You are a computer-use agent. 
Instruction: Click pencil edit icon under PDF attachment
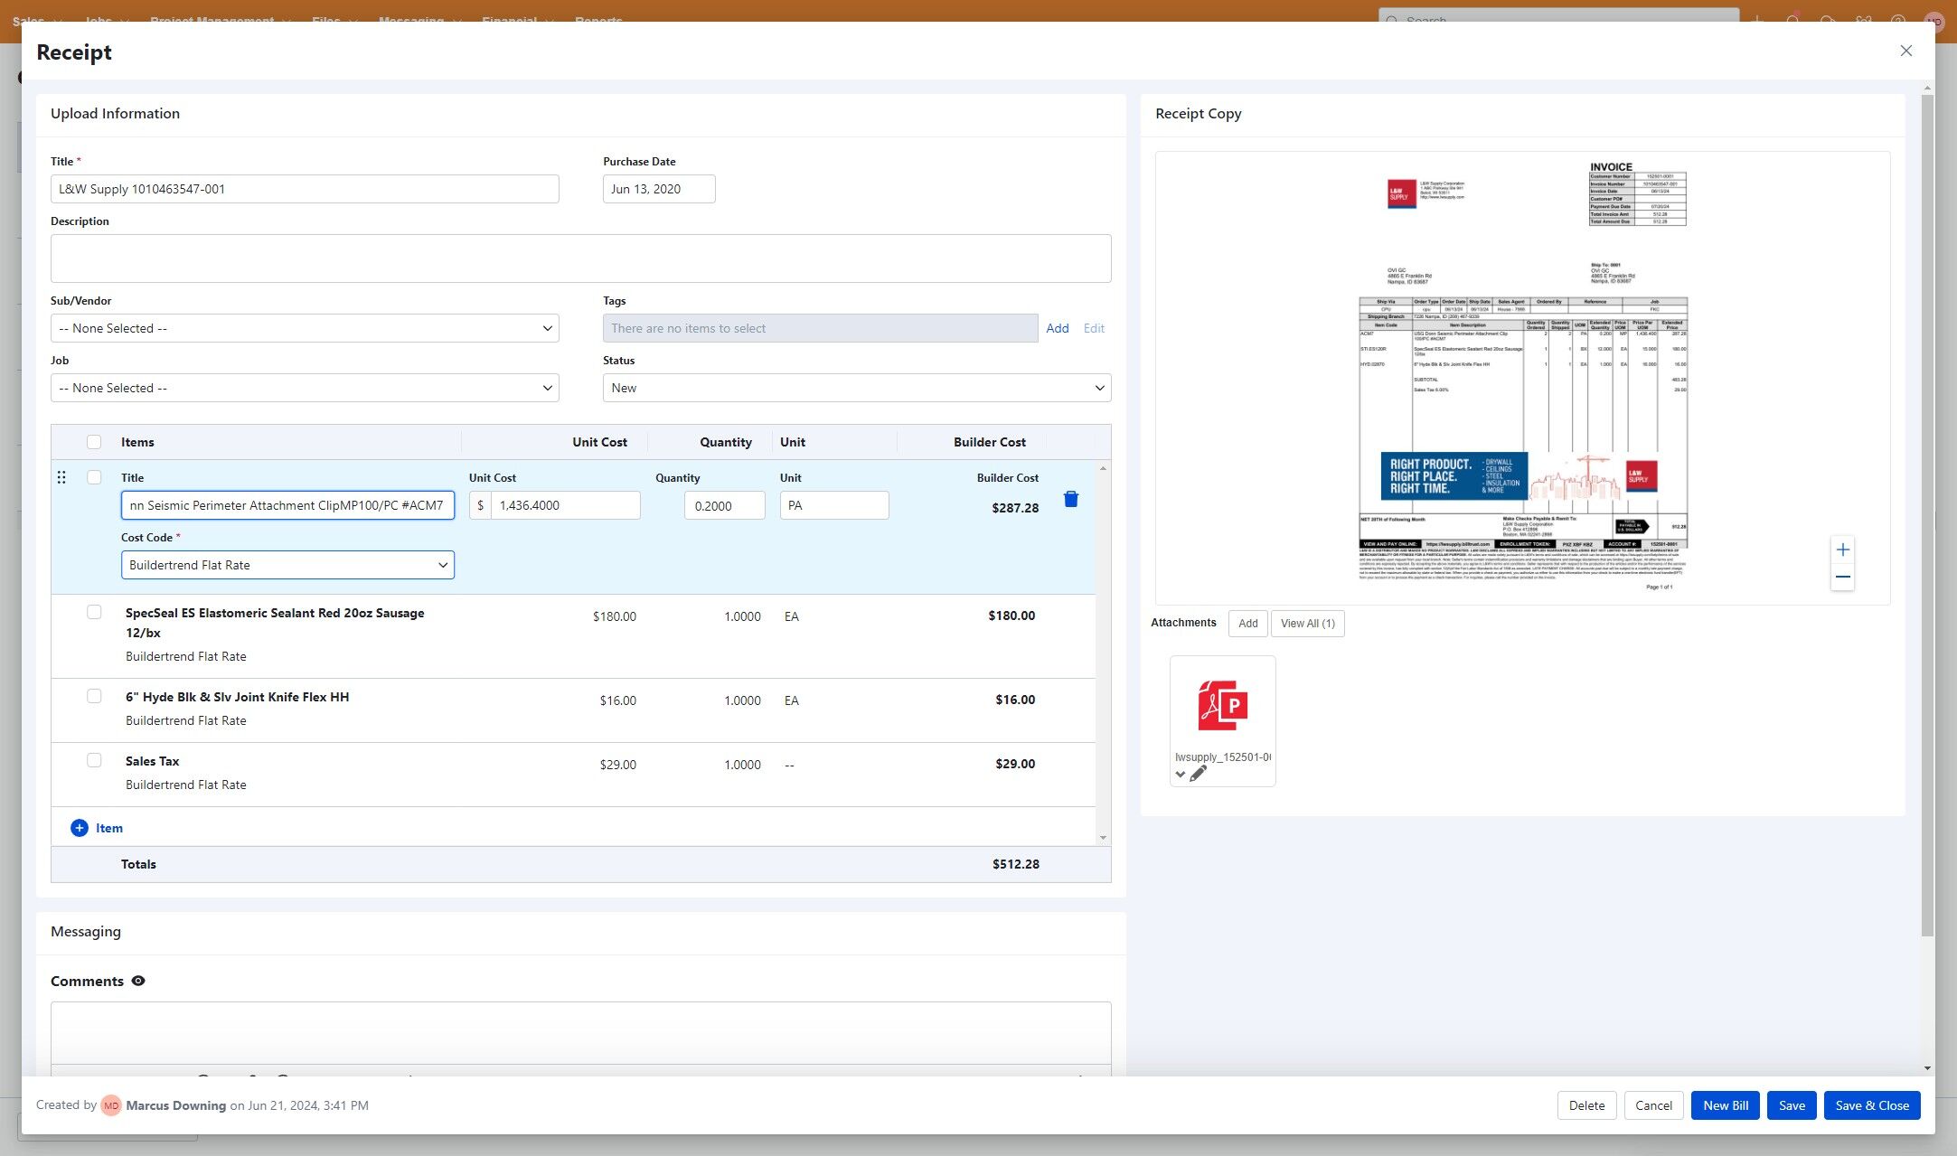click(1198, 774)
